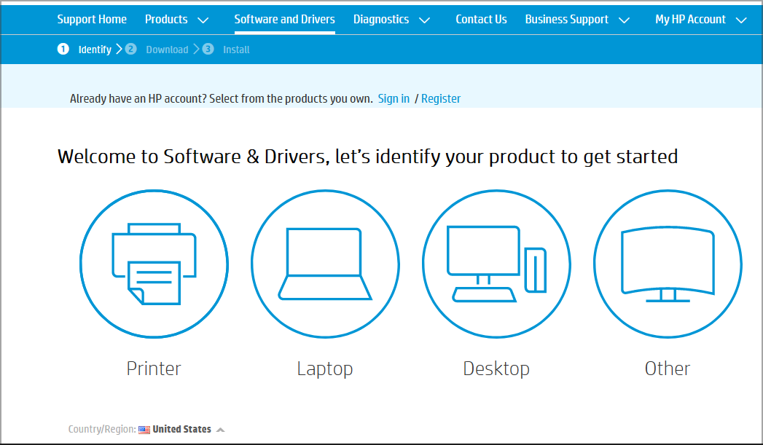Click the Sign in link
Viewport: 763px width, 445px height.
click(x=394, y=99)
